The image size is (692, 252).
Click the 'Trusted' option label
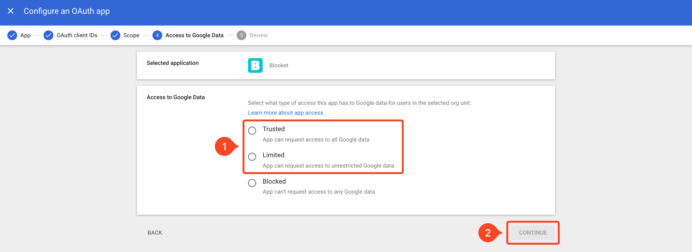[274, 129]
